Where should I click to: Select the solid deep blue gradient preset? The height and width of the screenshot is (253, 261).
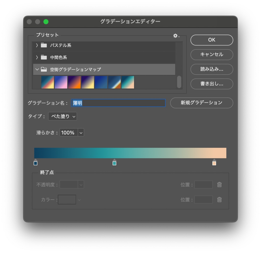[x=101, y=82]
